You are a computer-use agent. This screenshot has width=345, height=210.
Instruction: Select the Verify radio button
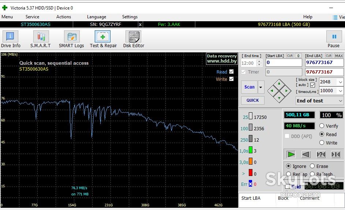tap(322, 126)
